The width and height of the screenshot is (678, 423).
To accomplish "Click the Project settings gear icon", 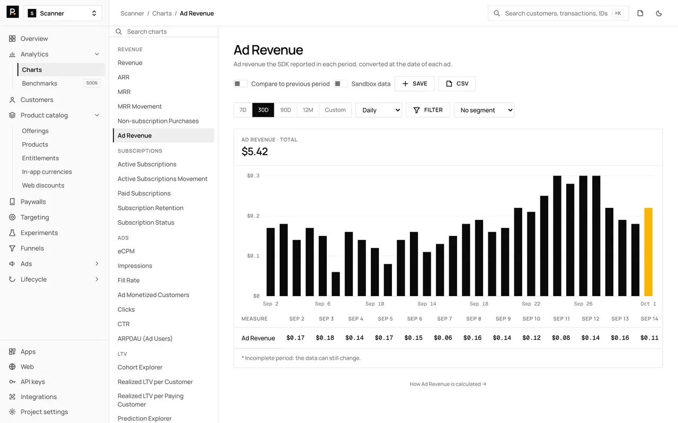I will tap(12, 412).
